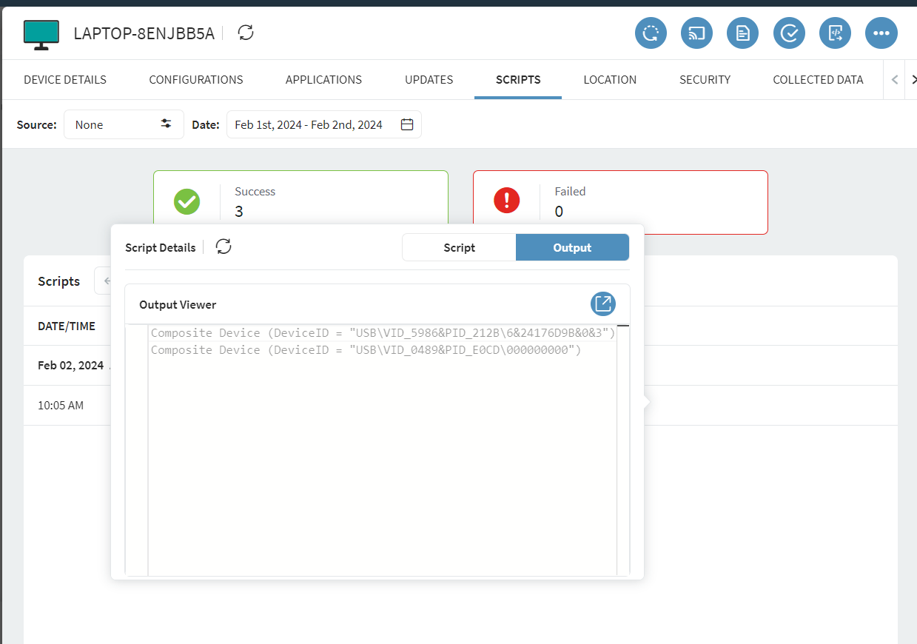Click the check-in circle checkmark icon
The width and height of the screenshot is (917, 644).
coord(789,33)
